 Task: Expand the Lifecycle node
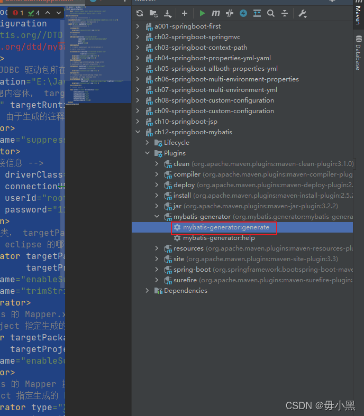click(x=148, y=143)
